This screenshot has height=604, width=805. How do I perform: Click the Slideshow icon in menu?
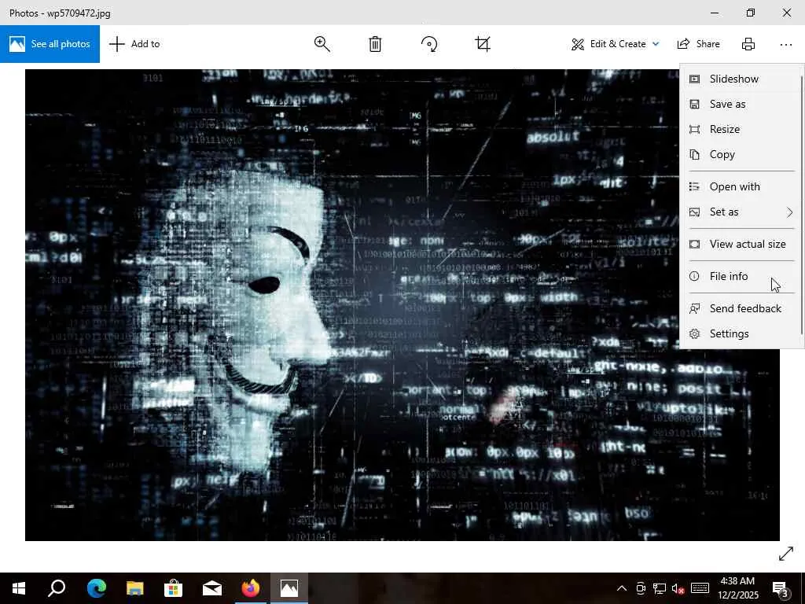coord(694,79)
